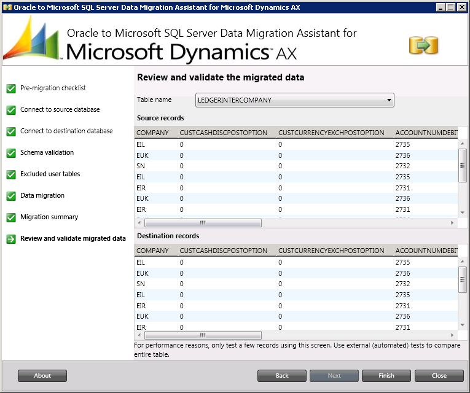Screen dimensions: 470x393
Task: Click green arrow icon beside Review and validate
Action: pyautogui.click(x=11, y=239)
